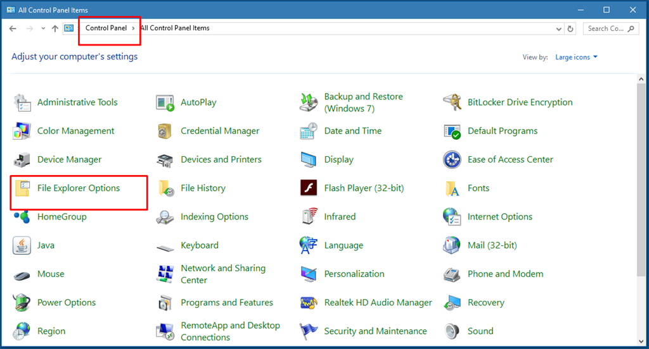Open the File Explorer Options icon
649x349 pixels.
click(x=22, y=188)
